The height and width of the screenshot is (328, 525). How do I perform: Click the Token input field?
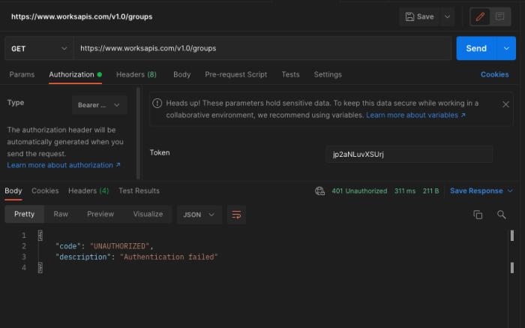[409, 154]
